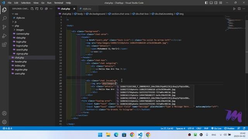Change encoding via UTF-8 status item
Viewport: 248px width, 139px height.
[191, 128]
